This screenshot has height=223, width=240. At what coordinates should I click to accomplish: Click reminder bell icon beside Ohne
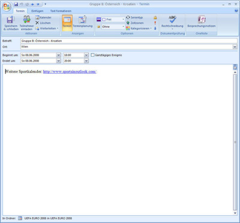(98, 27)
